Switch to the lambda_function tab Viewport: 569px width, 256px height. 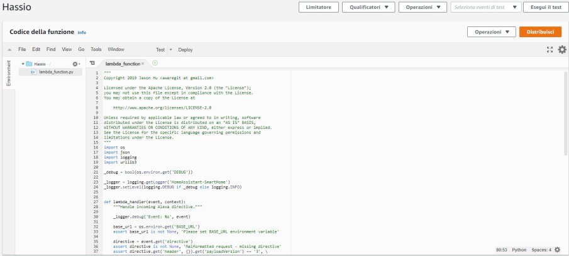(x=123, y=64)
